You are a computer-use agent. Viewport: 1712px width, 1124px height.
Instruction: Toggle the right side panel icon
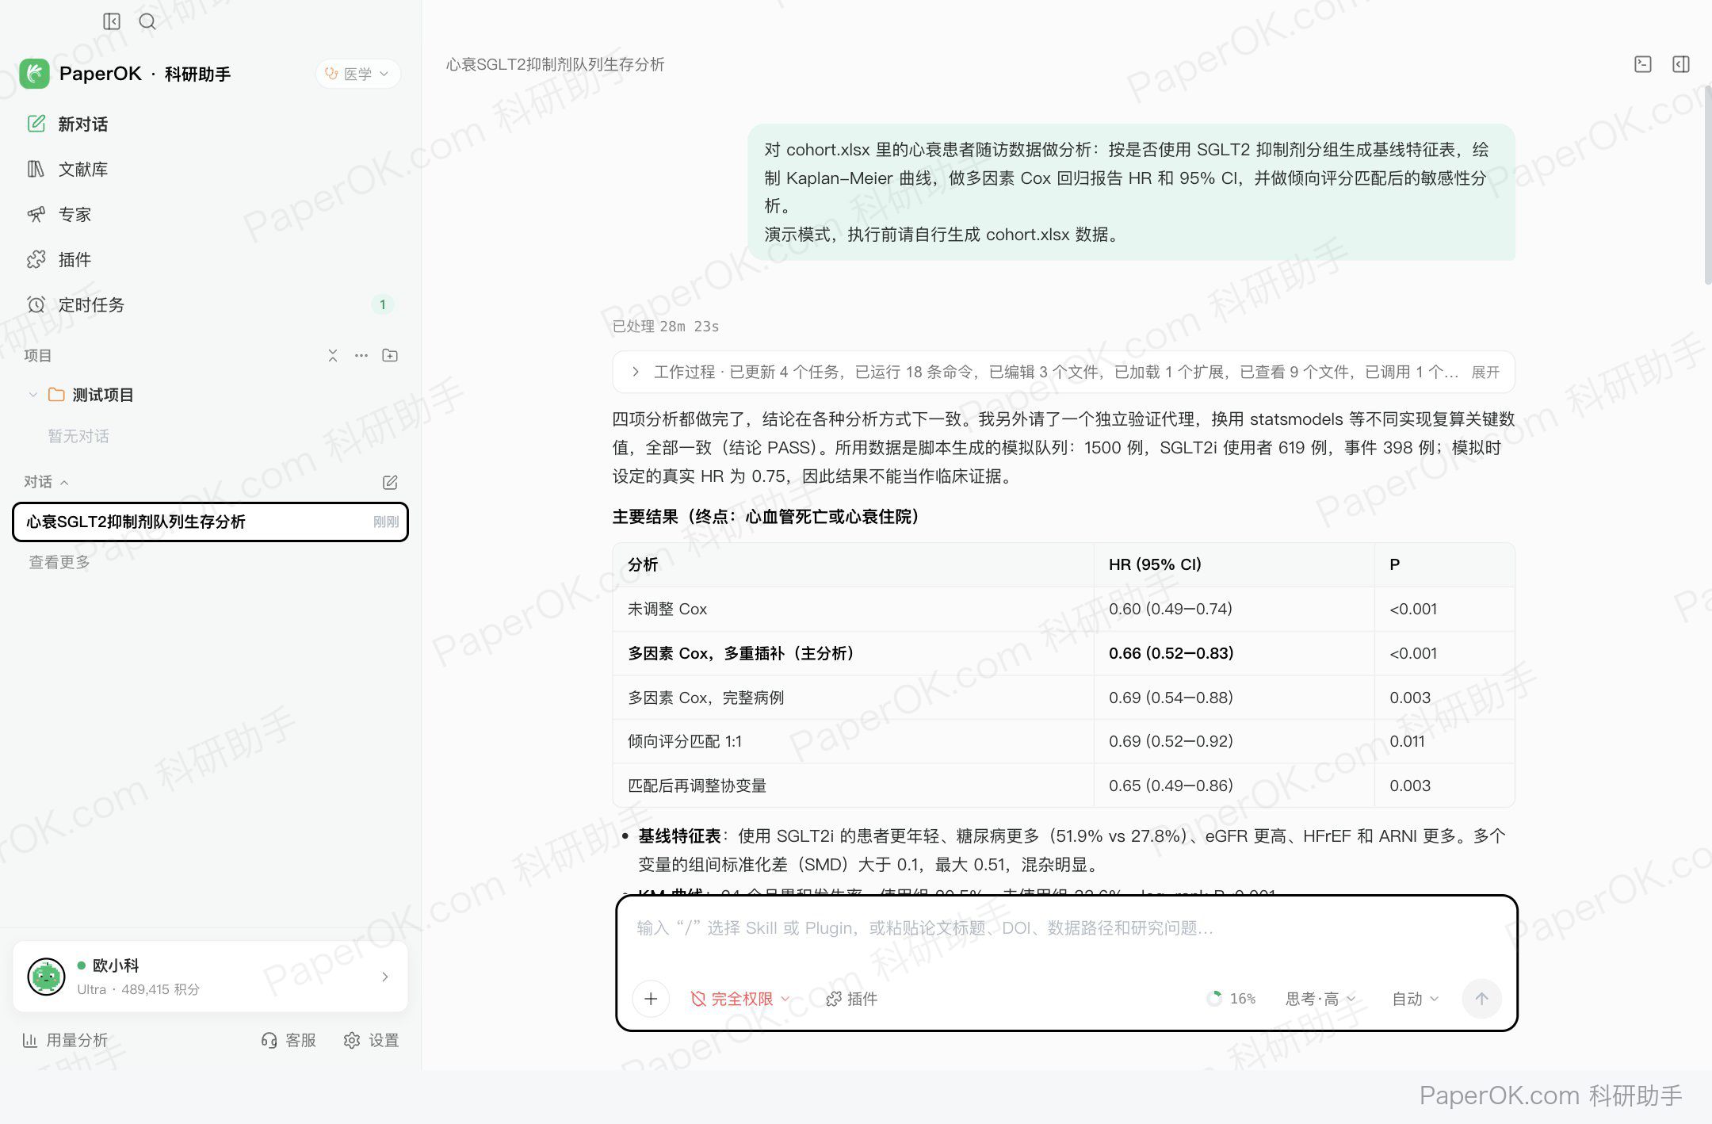click(x=1681, y=64)
